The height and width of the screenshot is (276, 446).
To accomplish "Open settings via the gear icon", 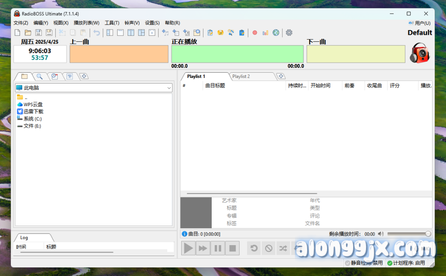I will (289, 33).
